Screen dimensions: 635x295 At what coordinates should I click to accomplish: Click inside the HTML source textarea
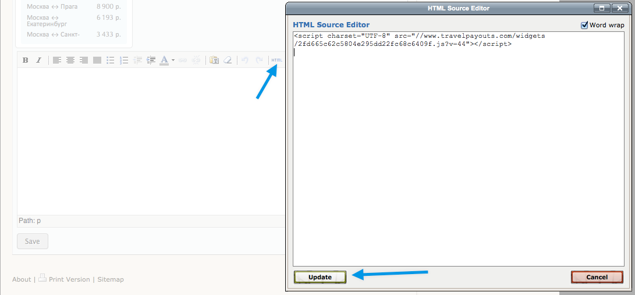(459, 148)
